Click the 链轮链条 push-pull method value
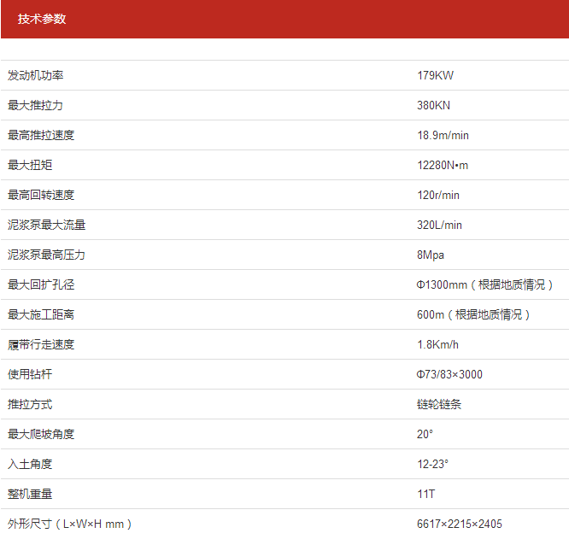 [x=439, y=404]
